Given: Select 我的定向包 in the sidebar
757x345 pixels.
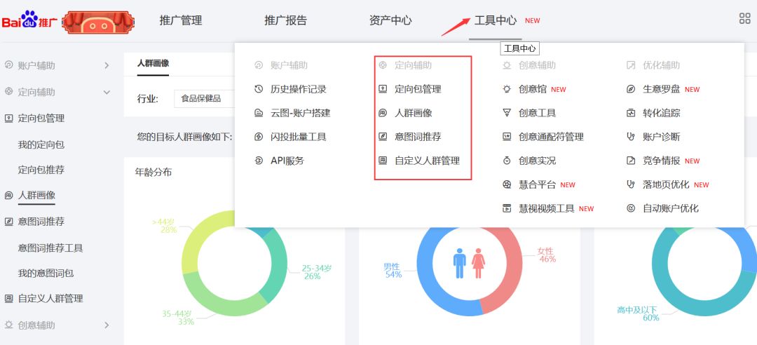Looking at the screenshot, I should point(41,144).
